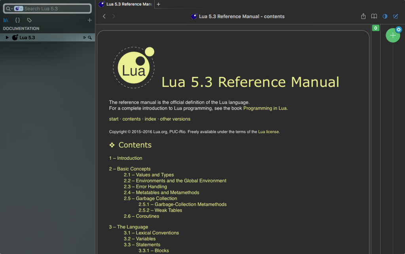This screenshot has height=254, width=405.
Task: Open annotation settings gear icon
Action: point(399,29)
